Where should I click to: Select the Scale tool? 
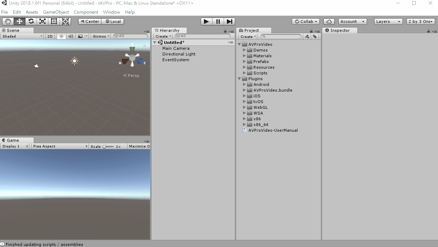(x=42, y=21)
